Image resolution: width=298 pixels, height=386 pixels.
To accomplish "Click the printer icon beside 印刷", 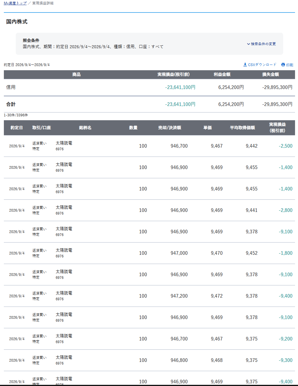I will point(283,65).
